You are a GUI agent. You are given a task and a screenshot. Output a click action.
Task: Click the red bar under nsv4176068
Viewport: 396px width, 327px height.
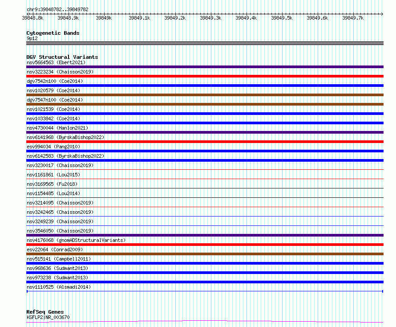click(205, 245)
